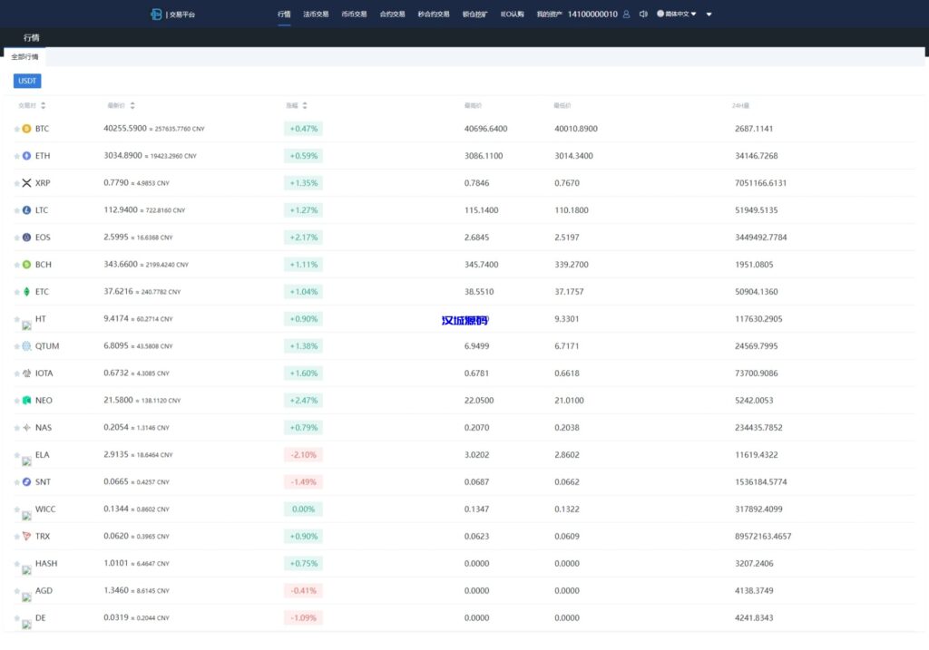The image size is (929, 650).
Task: Click the NEO coin icon
Action: pos(26,401)
